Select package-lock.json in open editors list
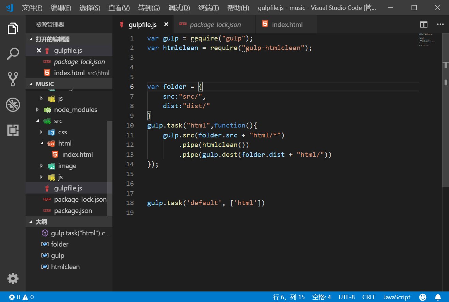 pyautogui.click(x=69, y=62)
